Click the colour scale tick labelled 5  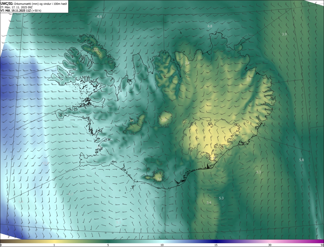coord(108,245)
